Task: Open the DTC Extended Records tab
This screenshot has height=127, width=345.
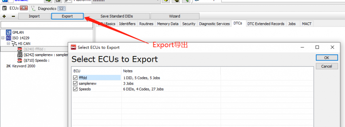Action: 266,24
